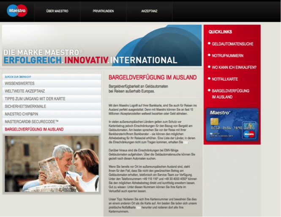Click bullet icon next to GELDAUTOMATENSUCHE
The width and height of the screenshot is (281, 217).
(209, 43)
